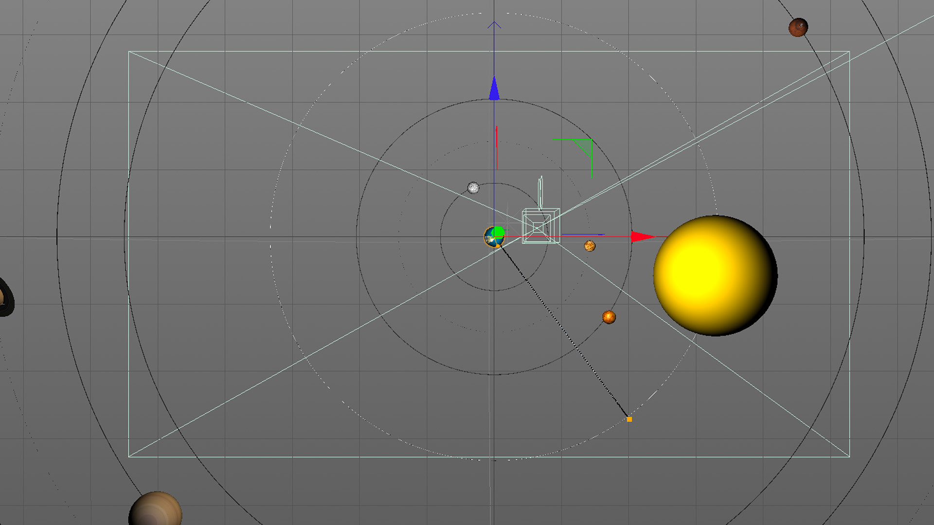This screenshot has height=525, width=934.
Task: Click the red X-axis arrow handle
Action: [x=643, y=237]
